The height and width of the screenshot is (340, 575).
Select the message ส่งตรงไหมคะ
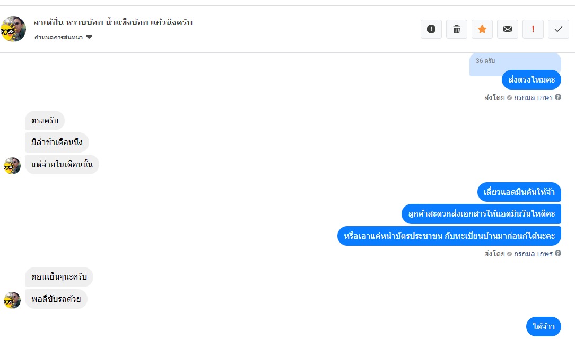pos(532,80)
